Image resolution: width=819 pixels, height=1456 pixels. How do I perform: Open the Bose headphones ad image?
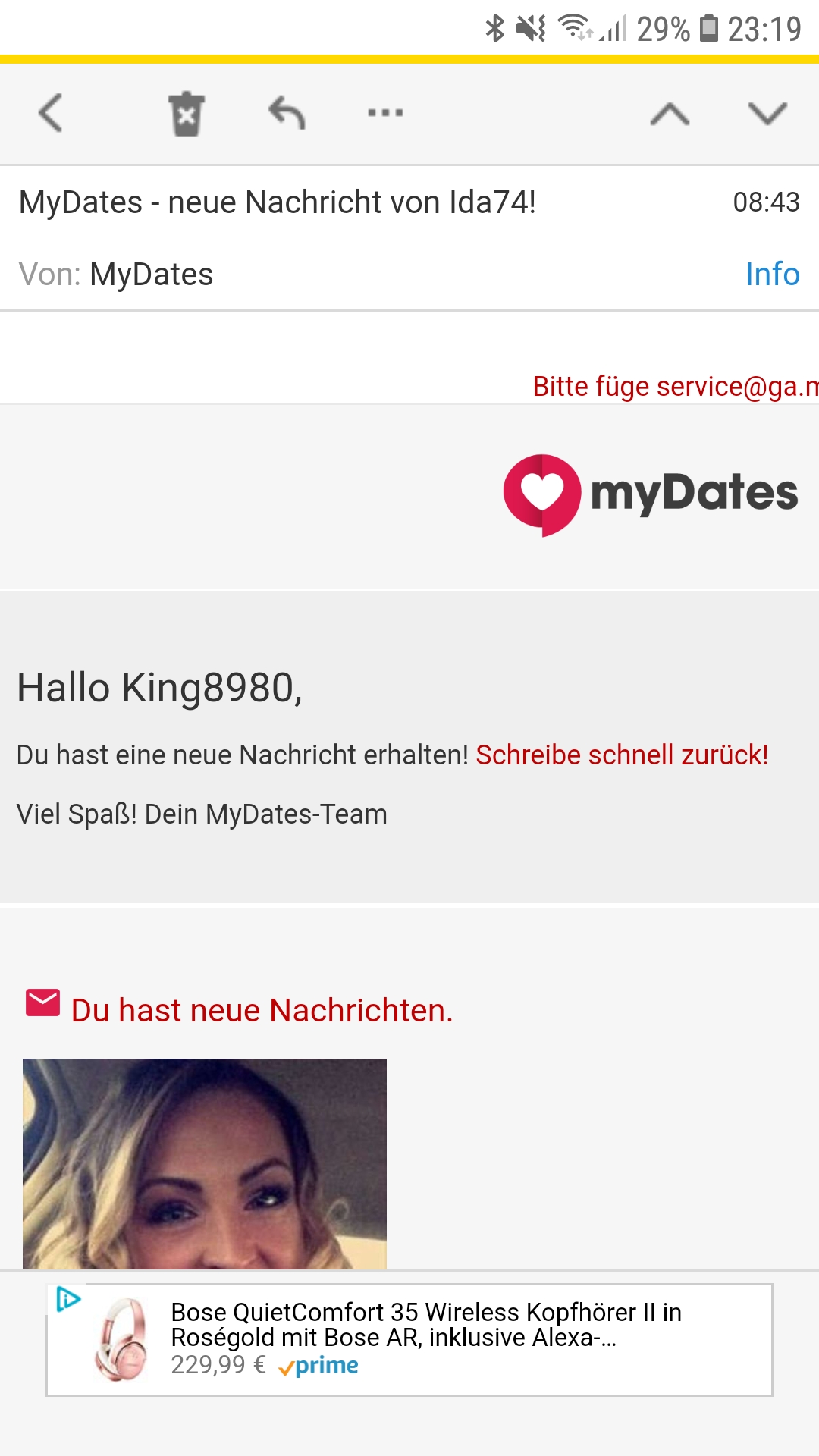coord(121,1341)
